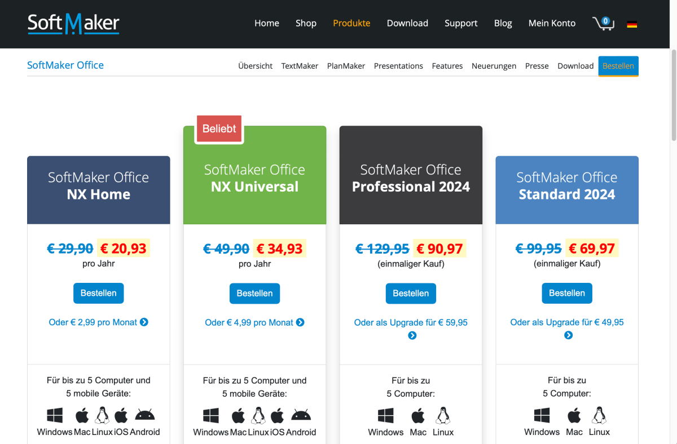
Task: Click the € 69,97 discounted price
Action: pos(592,248)
